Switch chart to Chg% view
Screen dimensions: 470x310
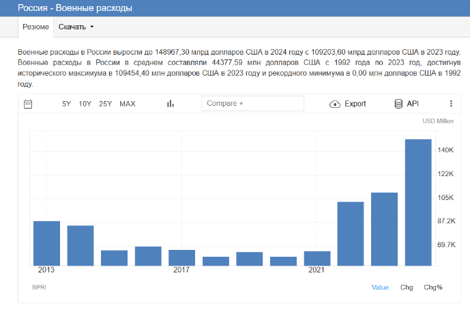tap(433, 287)
